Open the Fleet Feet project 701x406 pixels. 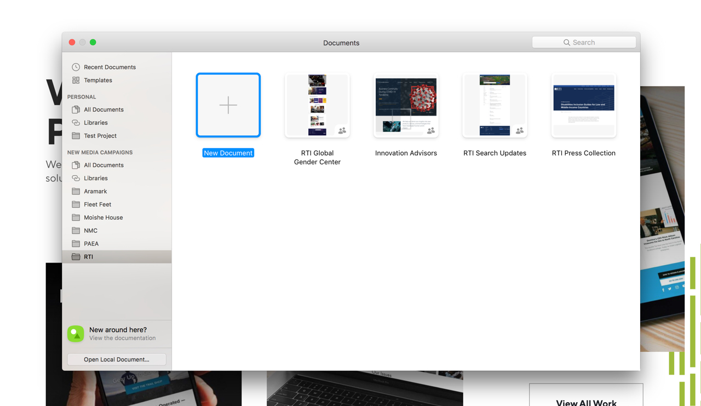pos(97,204)
